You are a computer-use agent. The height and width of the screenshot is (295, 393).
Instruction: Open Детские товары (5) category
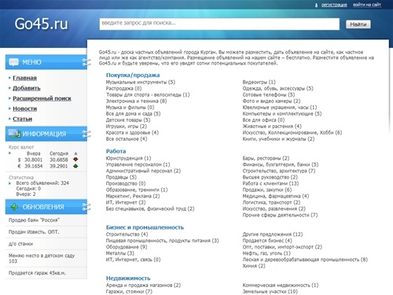click(x=128, y=120)
